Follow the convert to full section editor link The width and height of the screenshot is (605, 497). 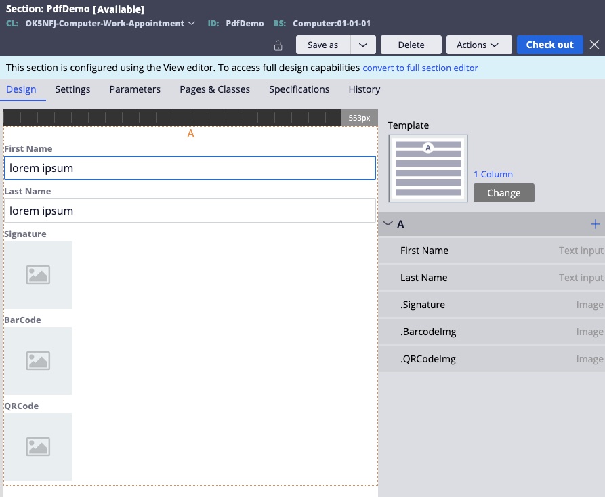(420, 68)
